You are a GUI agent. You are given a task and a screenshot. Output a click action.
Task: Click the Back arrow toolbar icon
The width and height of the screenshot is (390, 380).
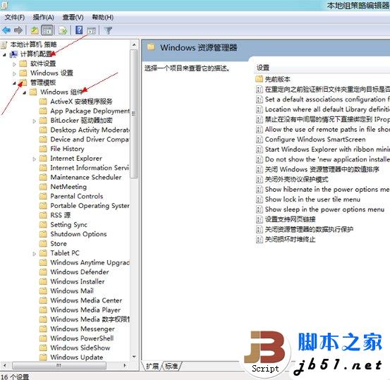point(6,30)
